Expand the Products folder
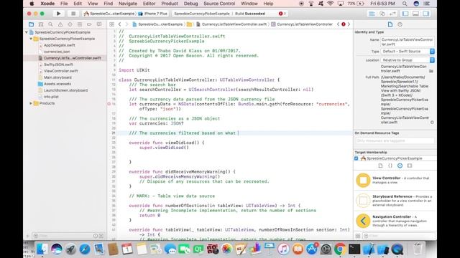Screen dimensions: 460x258 click(31, 103)
